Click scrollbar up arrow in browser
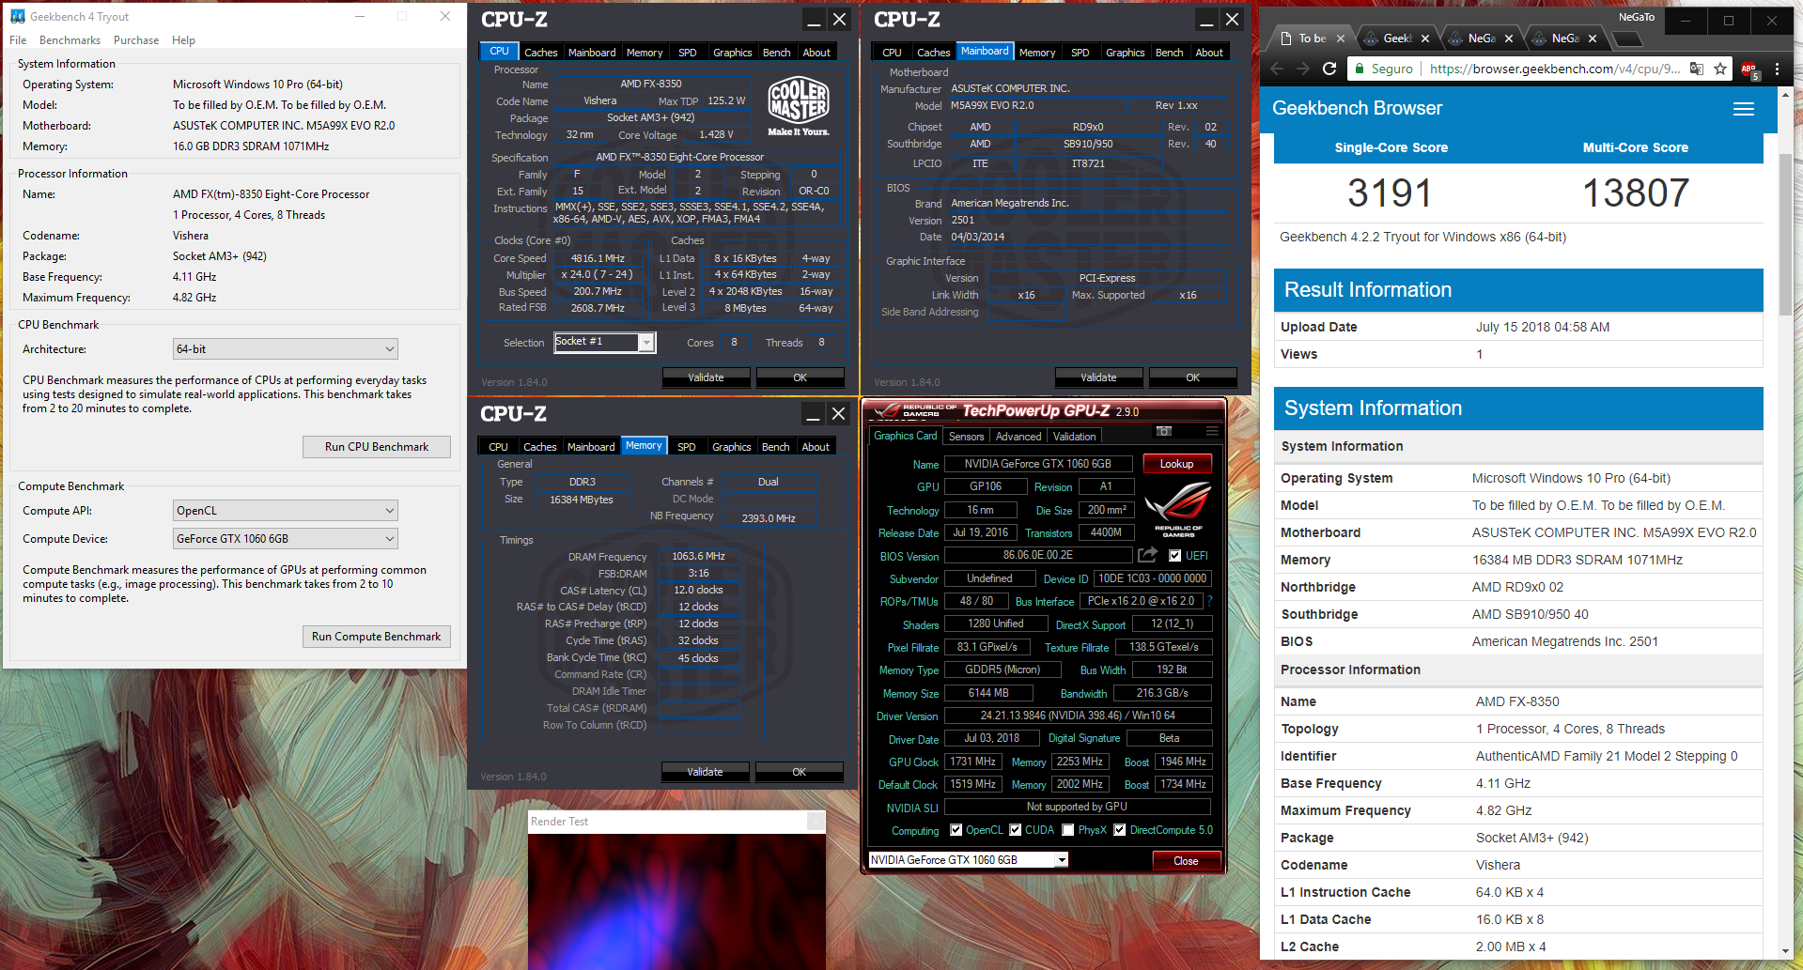The height and width of the screenshot is (970, 1803). click(1786, 93)
